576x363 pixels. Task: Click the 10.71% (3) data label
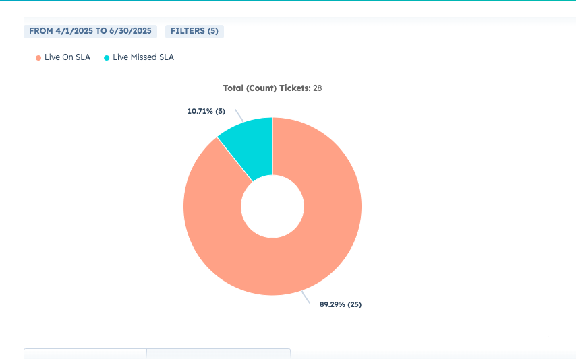(x=206, y=111)
